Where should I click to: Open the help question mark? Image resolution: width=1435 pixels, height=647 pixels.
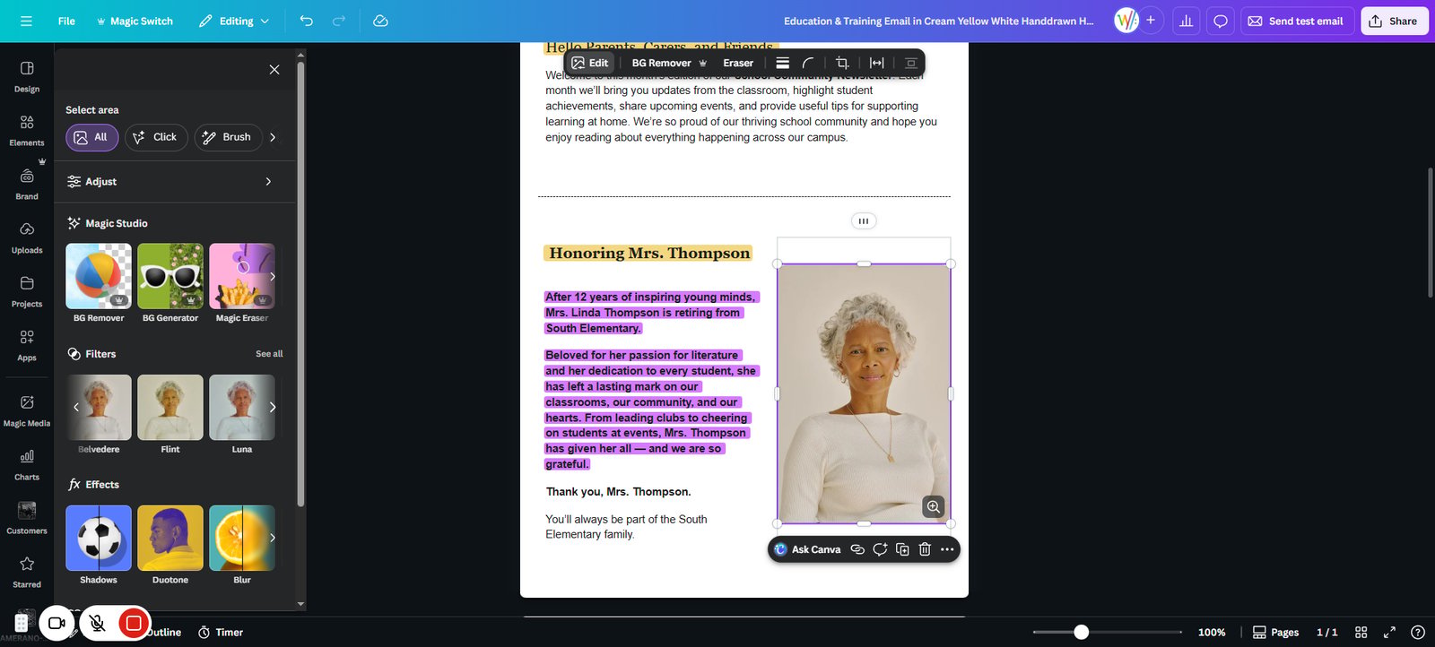pos(1418,632)
